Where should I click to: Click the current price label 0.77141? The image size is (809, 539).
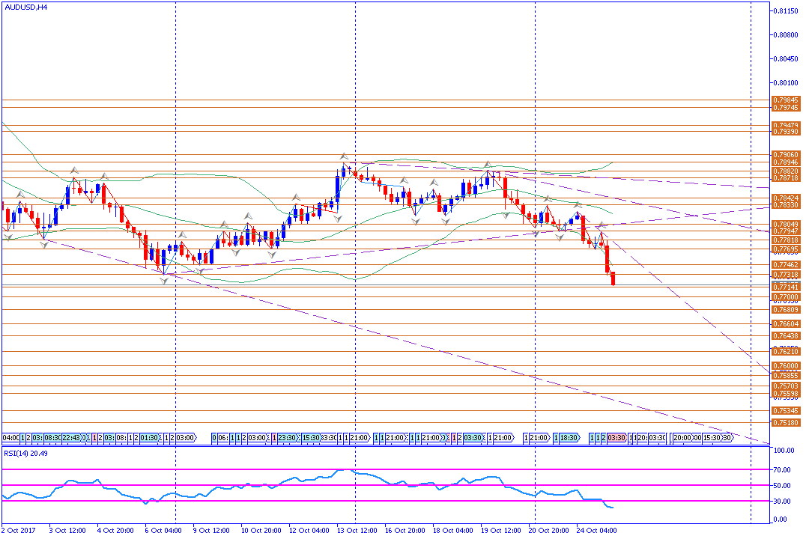pos(786,287)
